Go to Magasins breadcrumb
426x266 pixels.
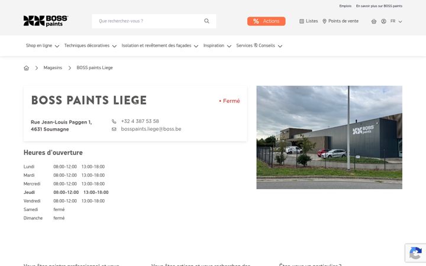(x=53, y=68)
